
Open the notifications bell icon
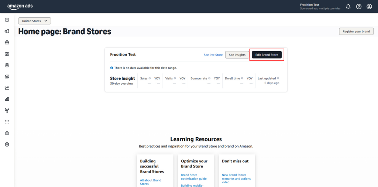pyautogui.click(x=348, y=7)
